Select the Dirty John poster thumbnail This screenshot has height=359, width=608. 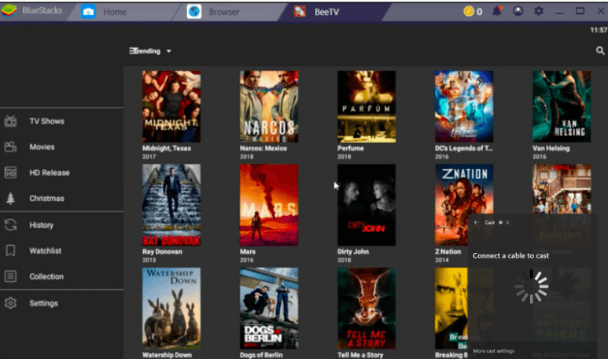[x=366, y=204]
